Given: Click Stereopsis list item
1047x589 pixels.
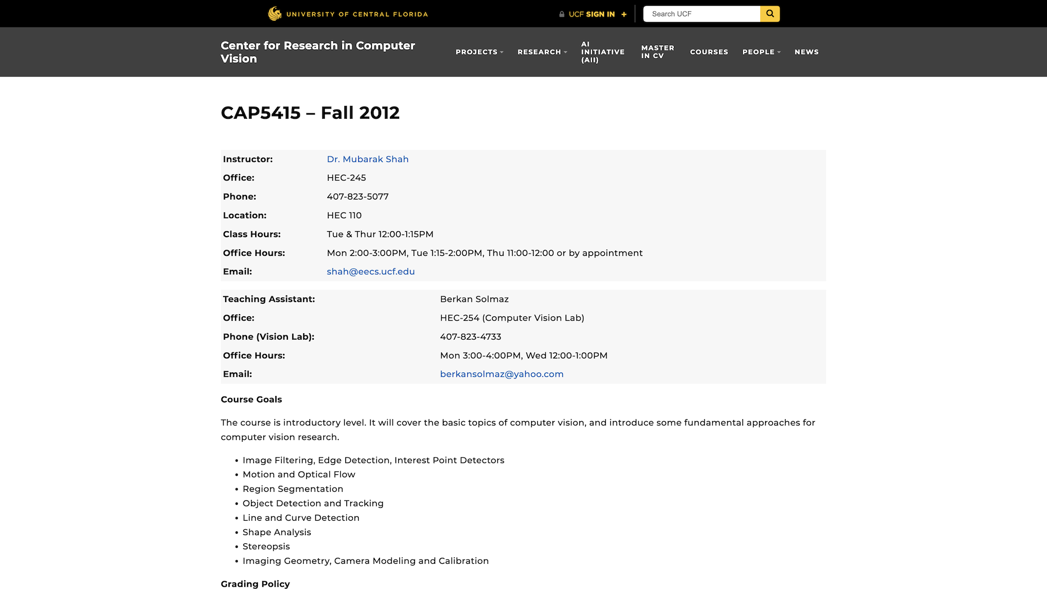Looking at the screenshot, I should (266, 546).
